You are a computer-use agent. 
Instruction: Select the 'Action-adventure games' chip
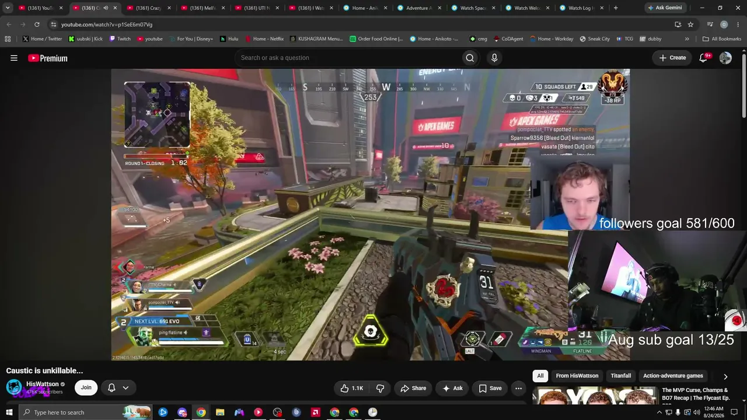click(673, 376)
